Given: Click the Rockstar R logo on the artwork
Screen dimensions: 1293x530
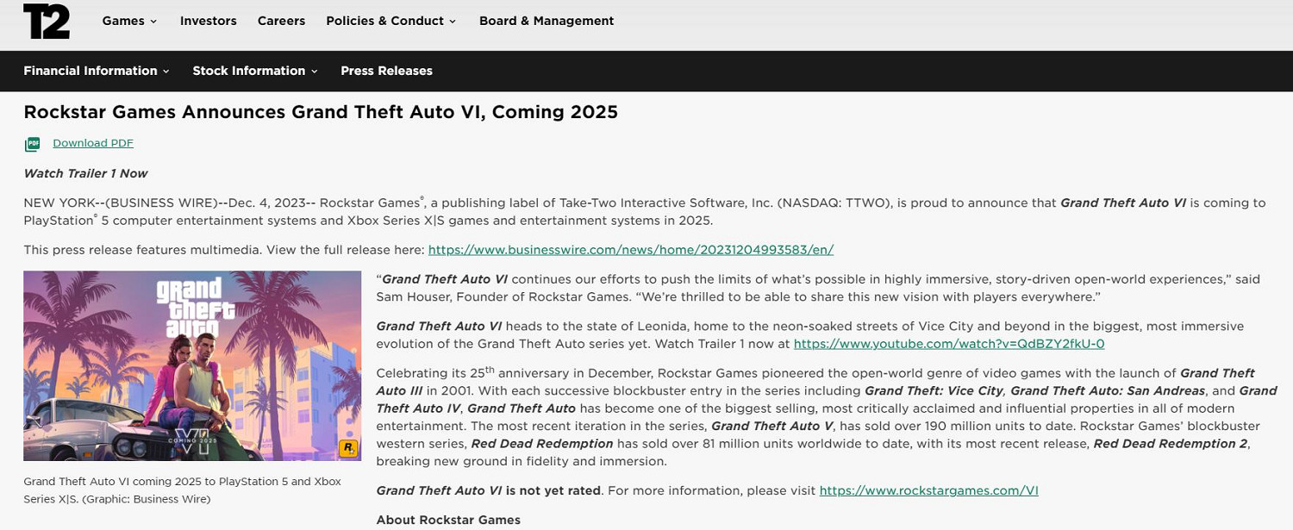Looking at the screenshot, I should pos(348,448).
